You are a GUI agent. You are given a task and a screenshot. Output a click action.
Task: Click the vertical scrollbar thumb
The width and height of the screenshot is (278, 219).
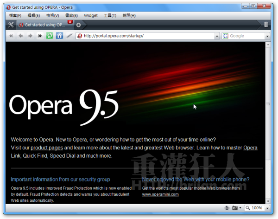268,103
